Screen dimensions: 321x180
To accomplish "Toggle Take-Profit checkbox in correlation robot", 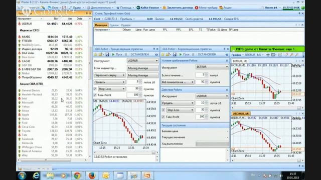I will (x=163, y=117).
